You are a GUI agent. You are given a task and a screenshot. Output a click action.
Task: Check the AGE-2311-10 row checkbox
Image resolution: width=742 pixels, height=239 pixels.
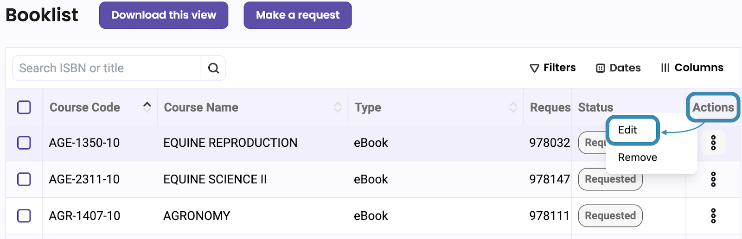[x=24, y=179]
